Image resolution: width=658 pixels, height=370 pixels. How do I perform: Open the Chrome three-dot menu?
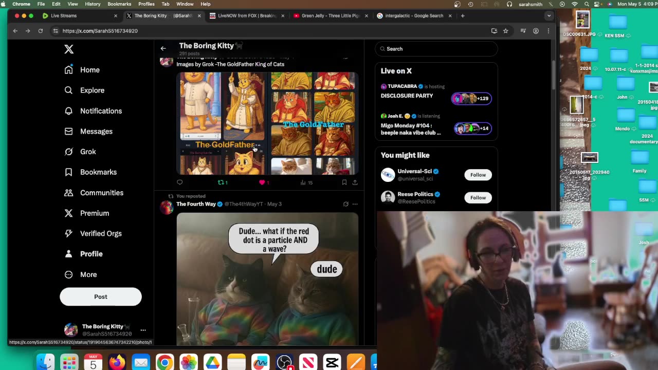[548, 31]
